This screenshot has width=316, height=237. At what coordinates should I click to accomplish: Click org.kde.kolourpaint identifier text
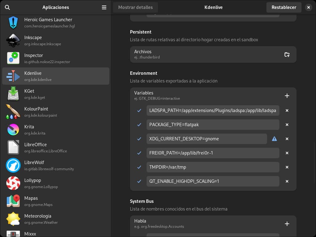[x=41, y=115]
